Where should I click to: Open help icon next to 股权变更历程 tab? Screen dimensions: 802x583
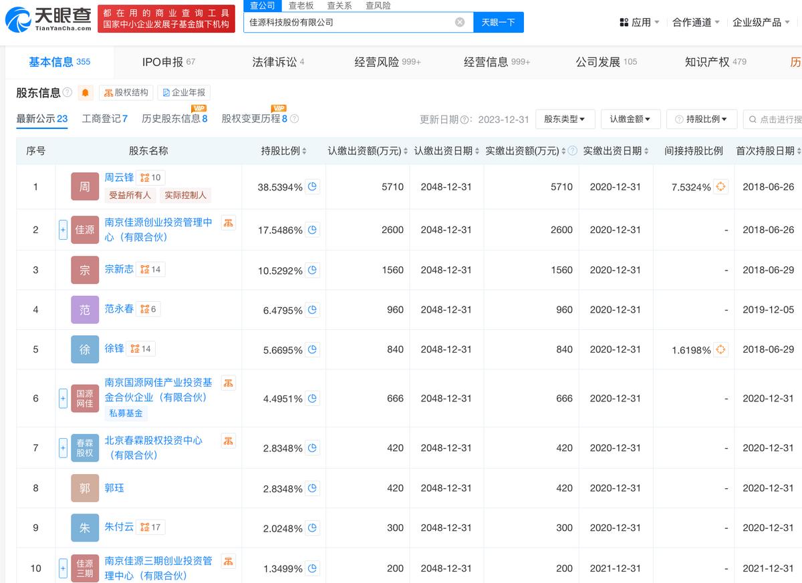tap(294, 119)
